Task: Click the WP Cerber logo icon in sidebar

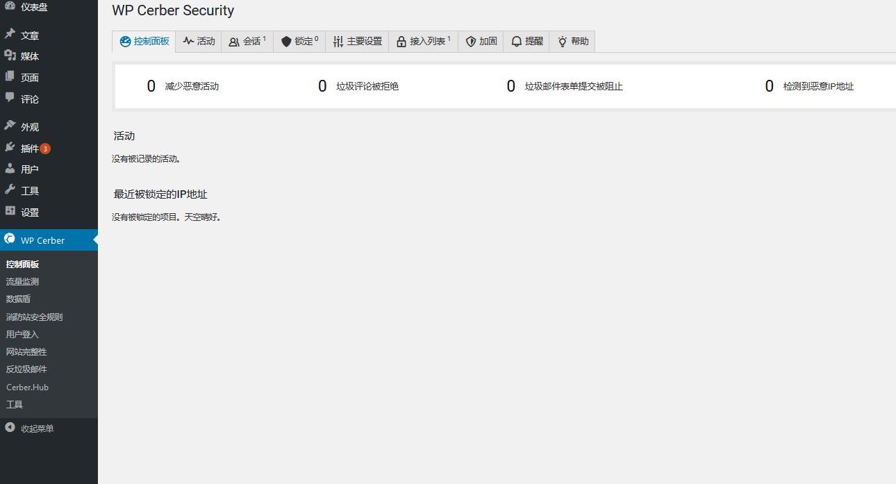Action: click(10, 239)
